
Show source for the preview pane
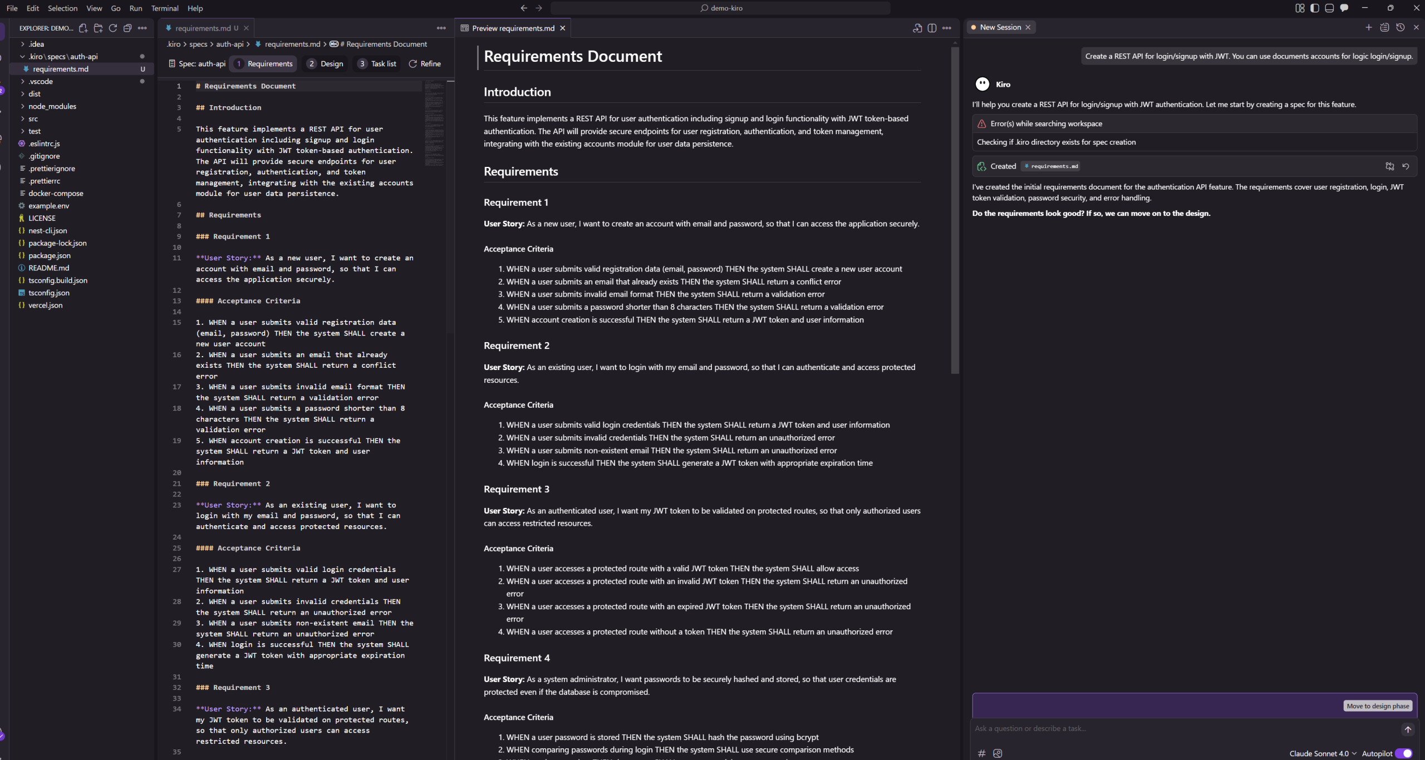(917, 28)
